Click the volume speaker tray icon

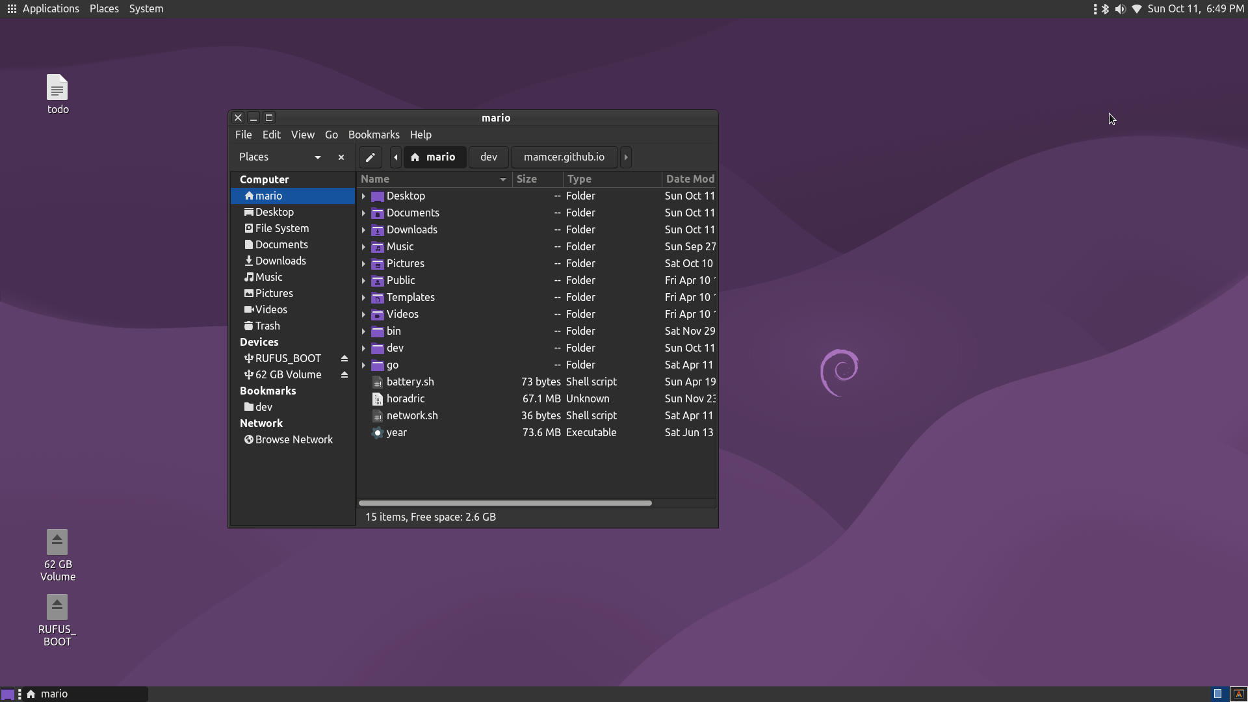tap(1120, 9)
